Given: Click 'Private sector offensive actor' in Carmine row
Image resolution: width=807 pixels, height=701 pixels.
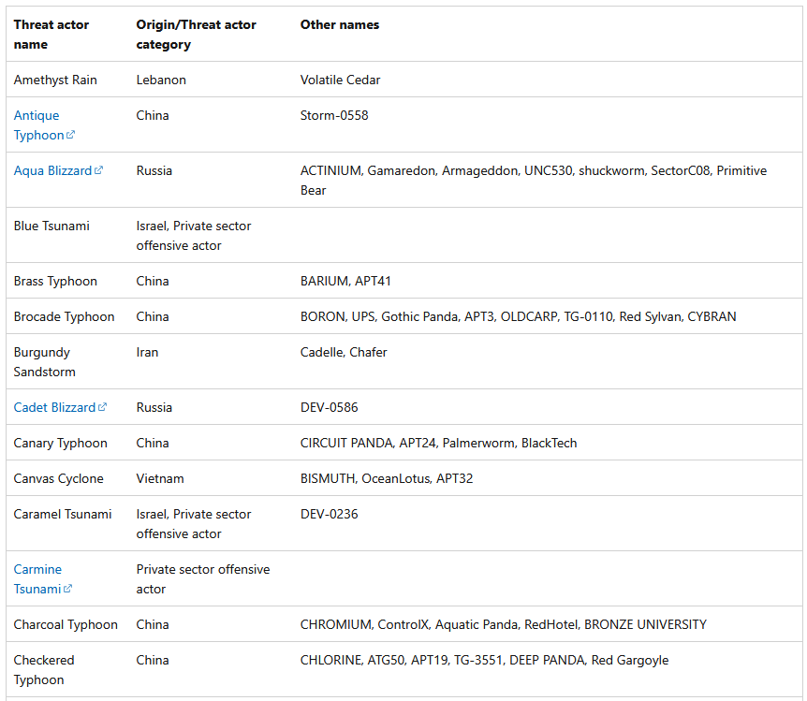Looking at the screenshot, I should [203, 579].
